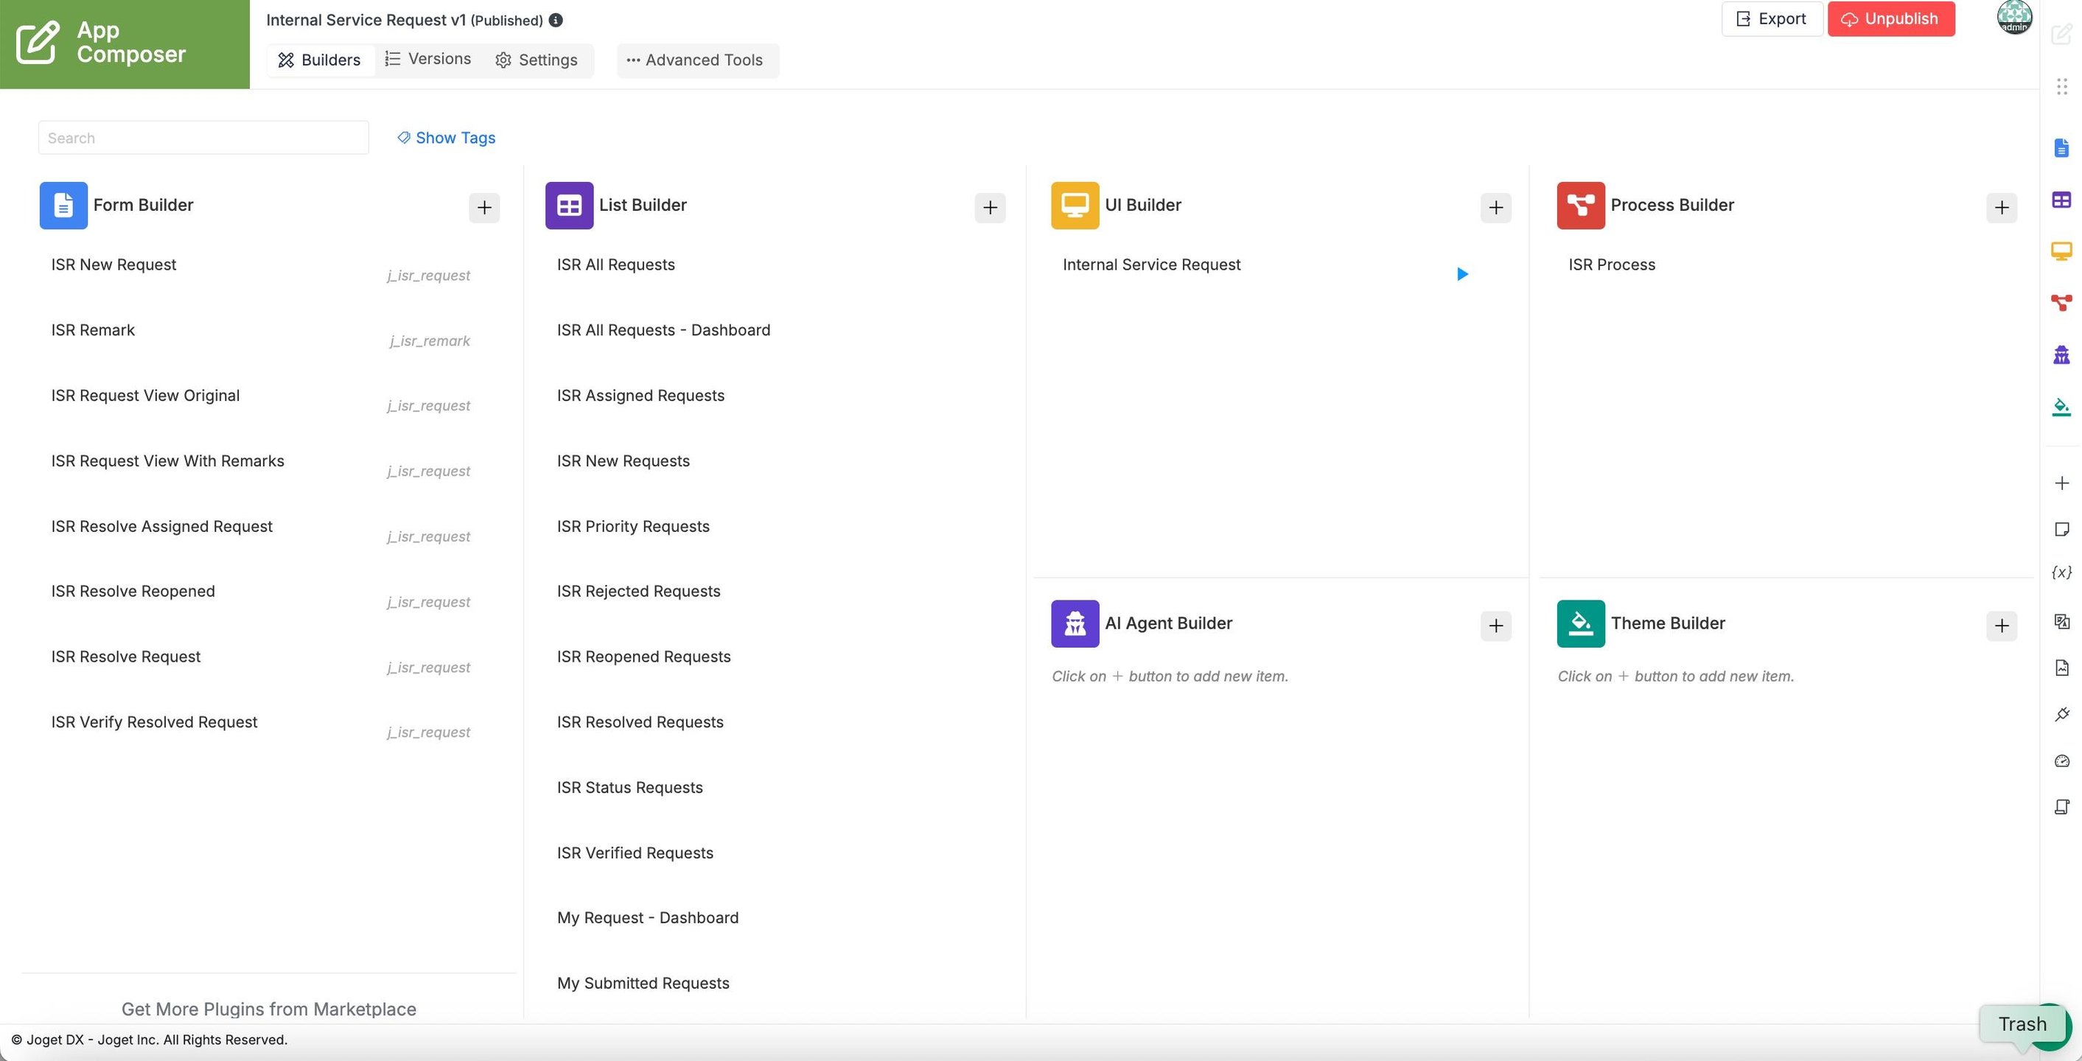Click the variables {x} icon in the right sidebar
2082x1061 pixels.
(x=2061, y=572)
